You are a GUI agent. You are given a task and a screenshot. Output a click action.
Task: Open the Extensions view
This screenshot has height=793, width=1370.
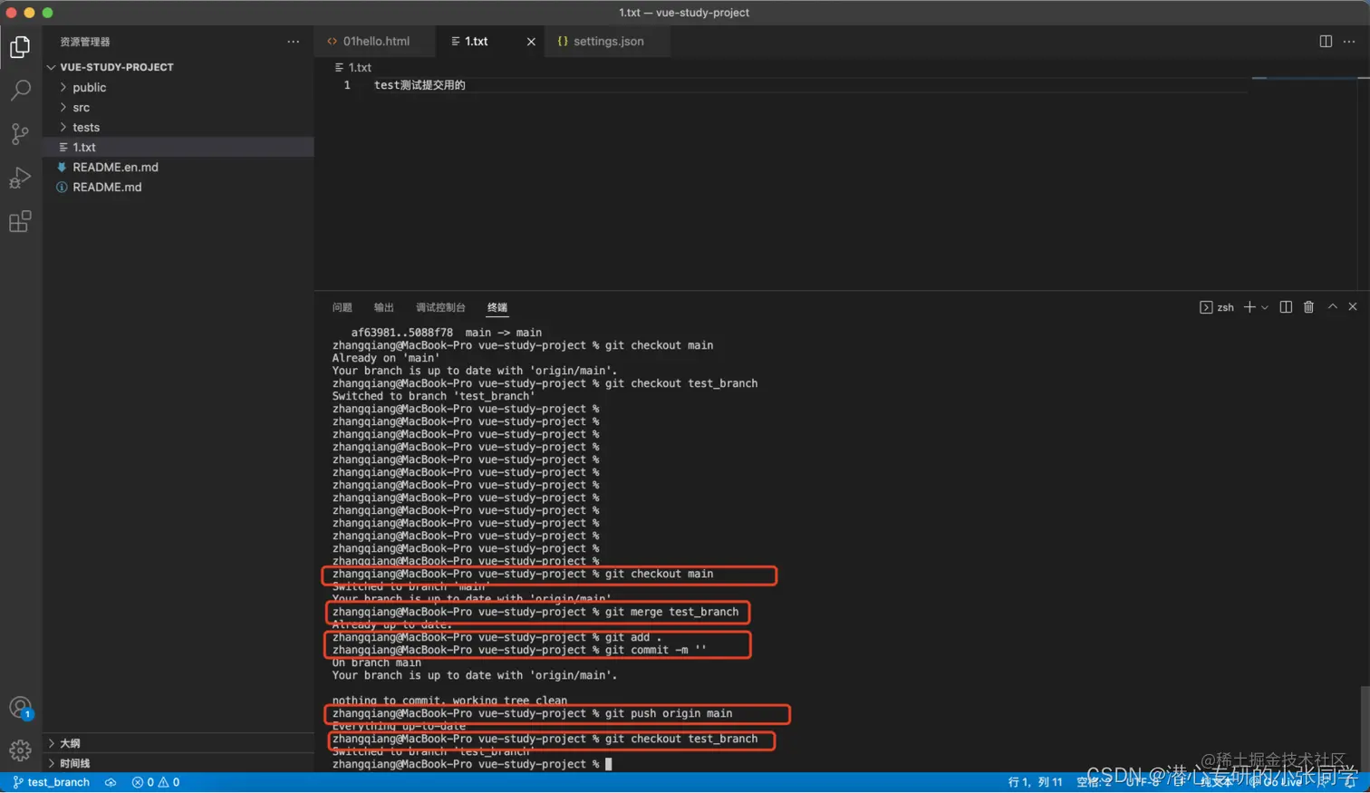point(20,221)
